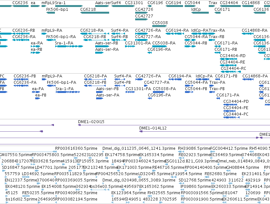The height and width of the screenshot is (204, 270).
Task: Click the CG31301 gene label
Action: [x=134, y=3]
